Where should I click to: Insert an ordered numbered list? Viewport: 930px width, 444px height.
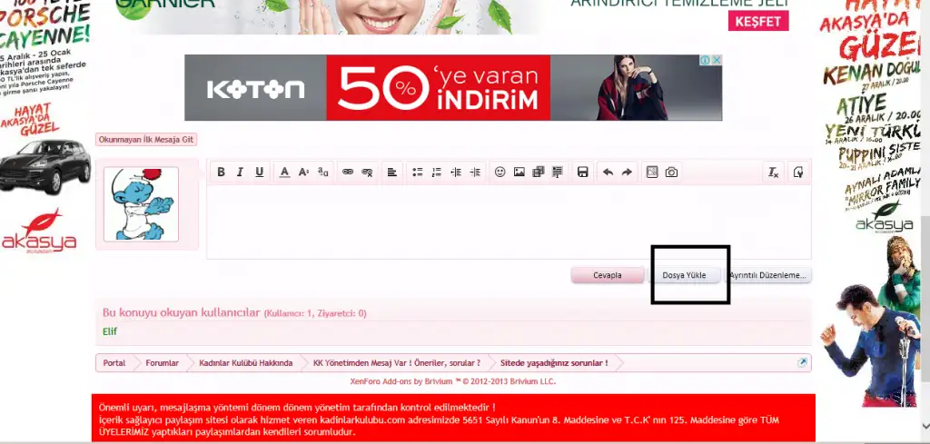(437, 172)
